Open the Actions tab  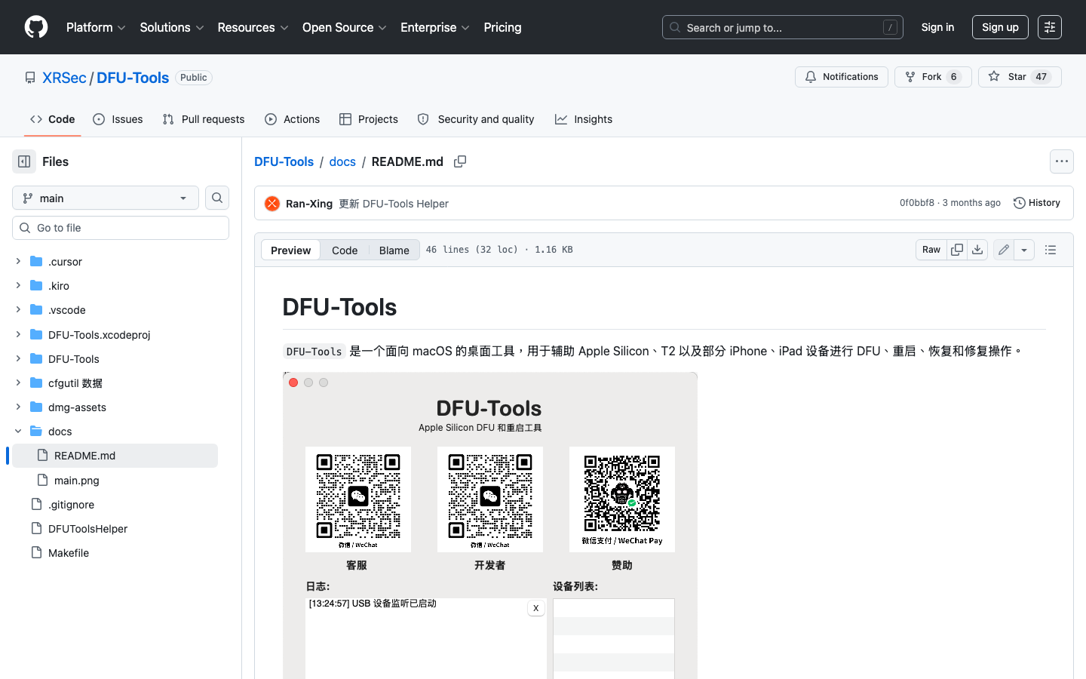293,119
